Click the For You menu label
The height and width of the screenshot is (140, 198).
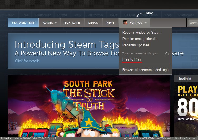(136, 23)
